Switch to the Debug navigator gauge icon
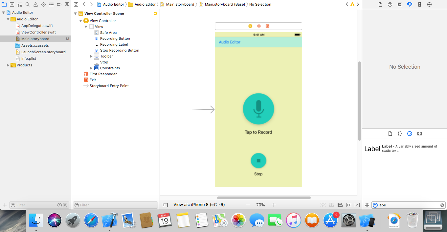447x232 pixels. [x=52, y=4]
